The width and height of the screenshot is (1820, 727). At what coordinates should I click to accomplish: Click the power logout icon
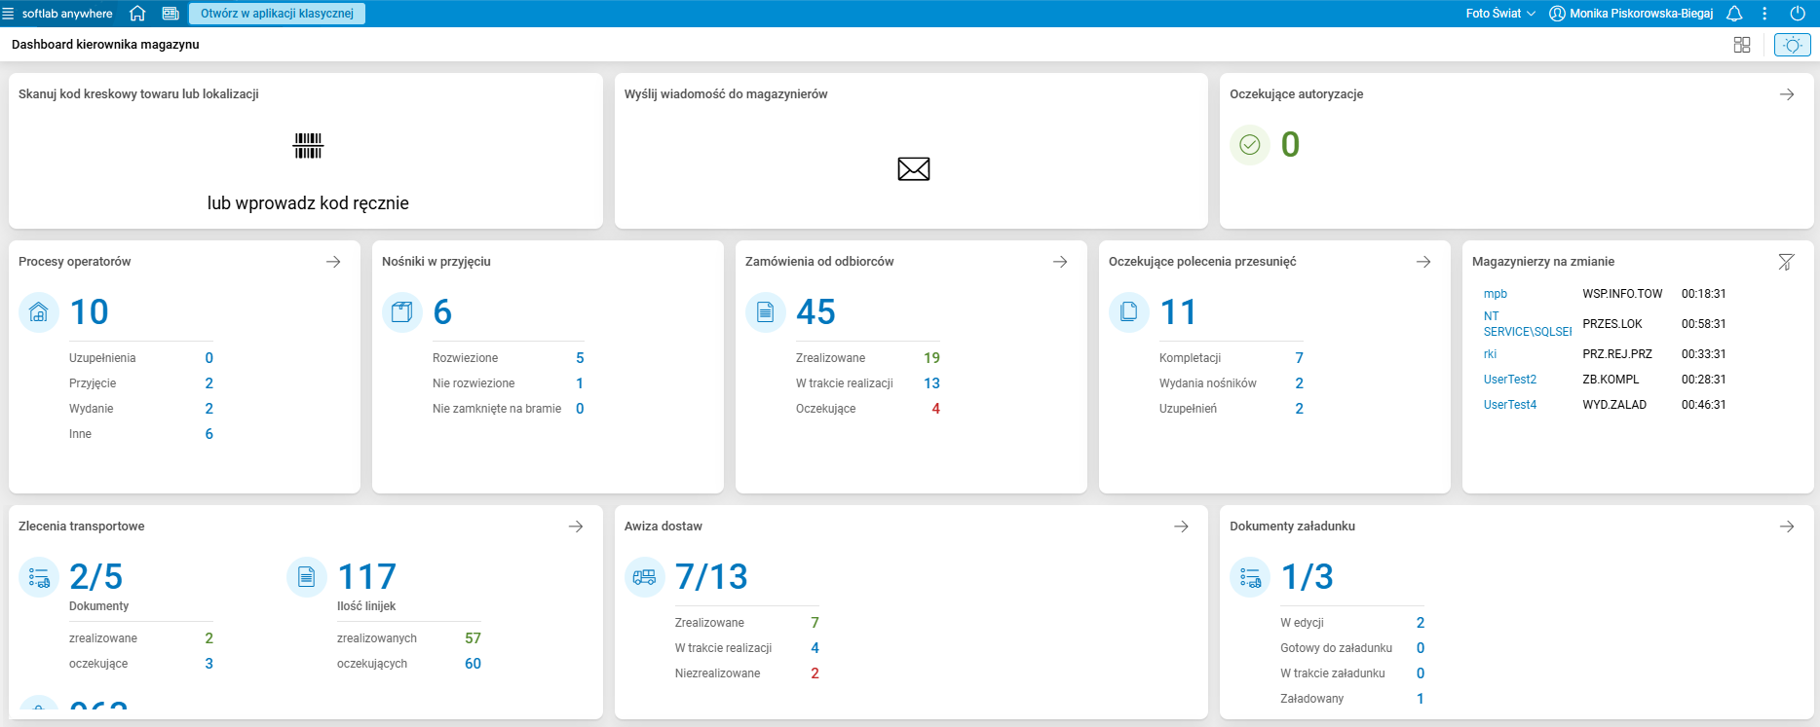pyautogui.click(x=1798, y=14)
